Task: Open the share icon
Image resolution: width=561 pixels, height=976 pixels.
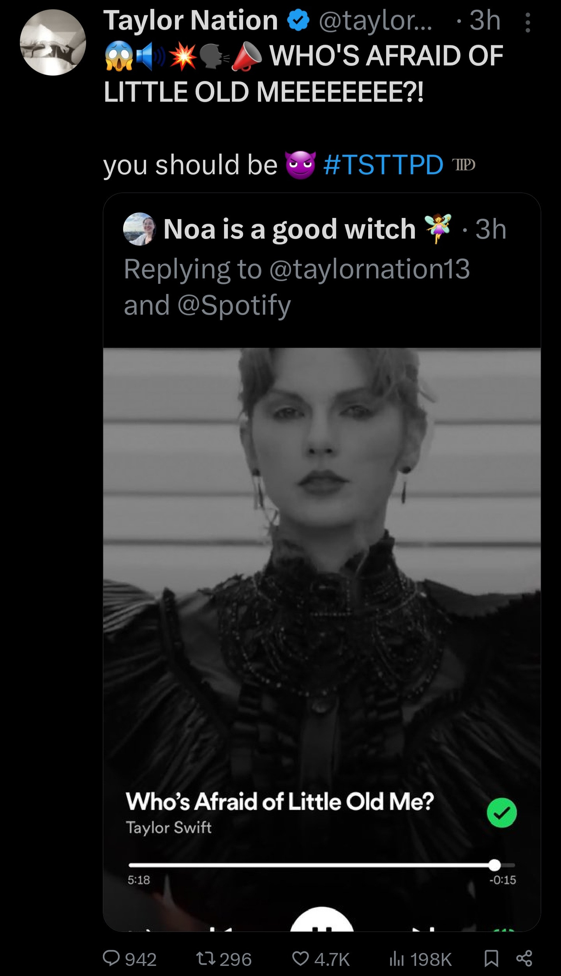Action: [x=524, y=958]
